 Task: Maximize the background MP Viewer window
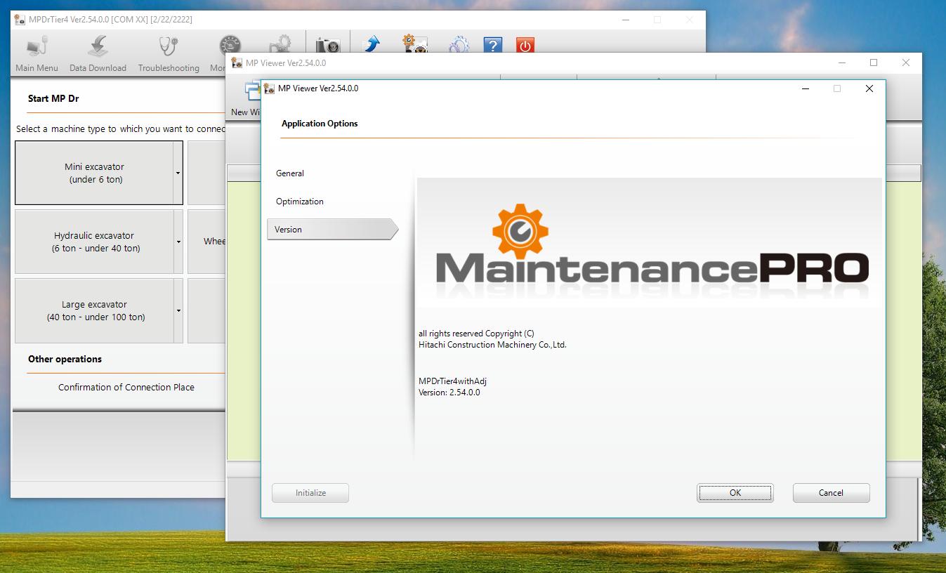click(x=874, y=62)
